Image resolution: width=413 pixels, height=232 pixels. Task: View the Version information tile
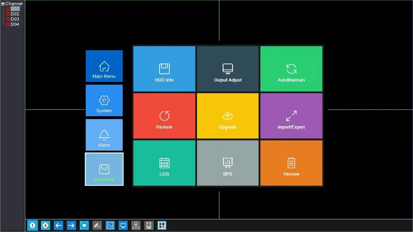tap(291, 163)
